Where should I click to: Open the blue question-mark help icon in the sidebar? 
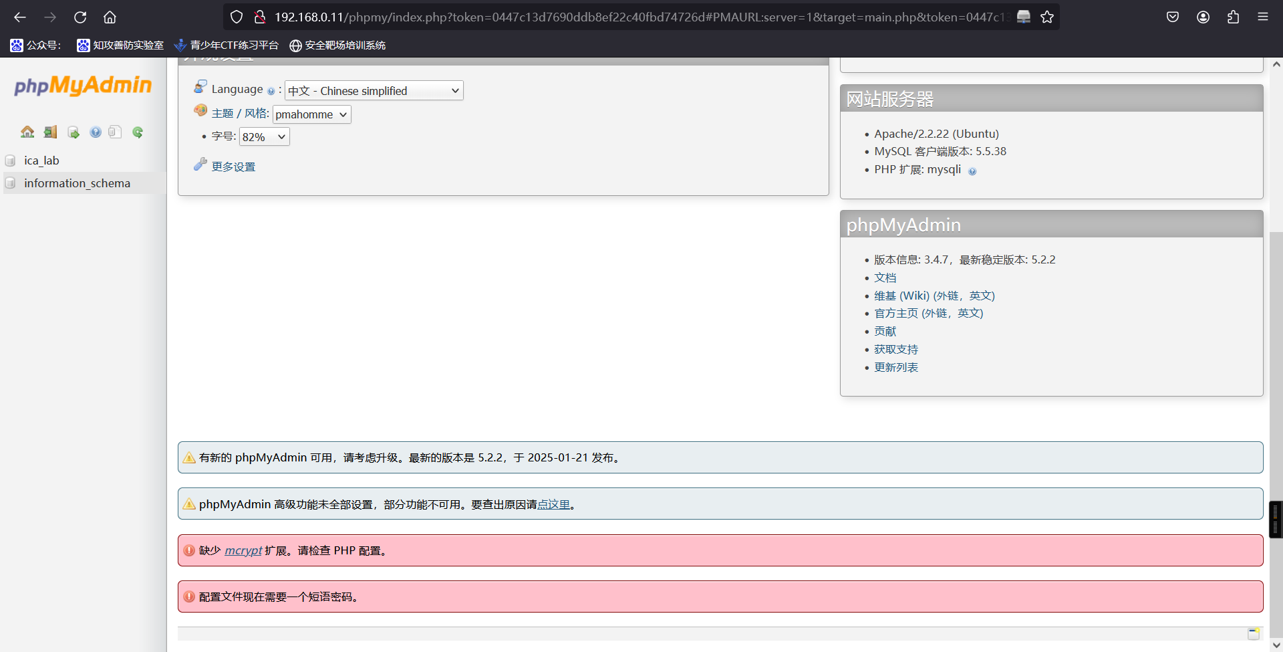click(x=96, y=132)
